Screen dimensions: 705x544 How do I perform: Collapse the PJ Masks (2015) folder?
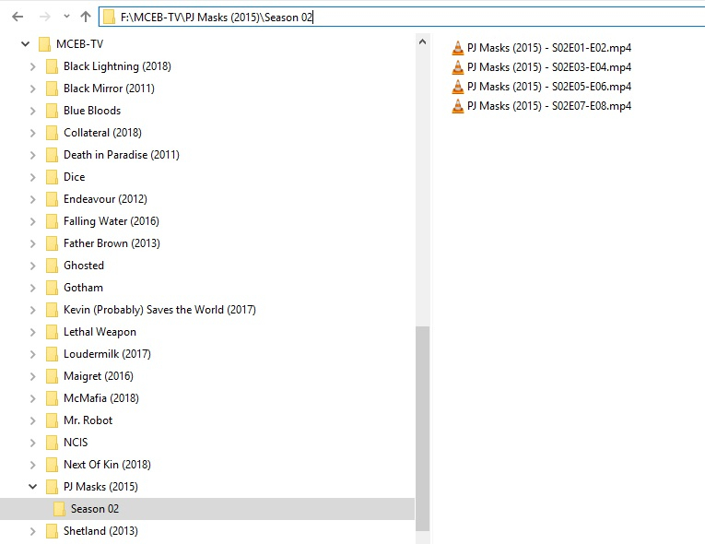click(33, 487)
